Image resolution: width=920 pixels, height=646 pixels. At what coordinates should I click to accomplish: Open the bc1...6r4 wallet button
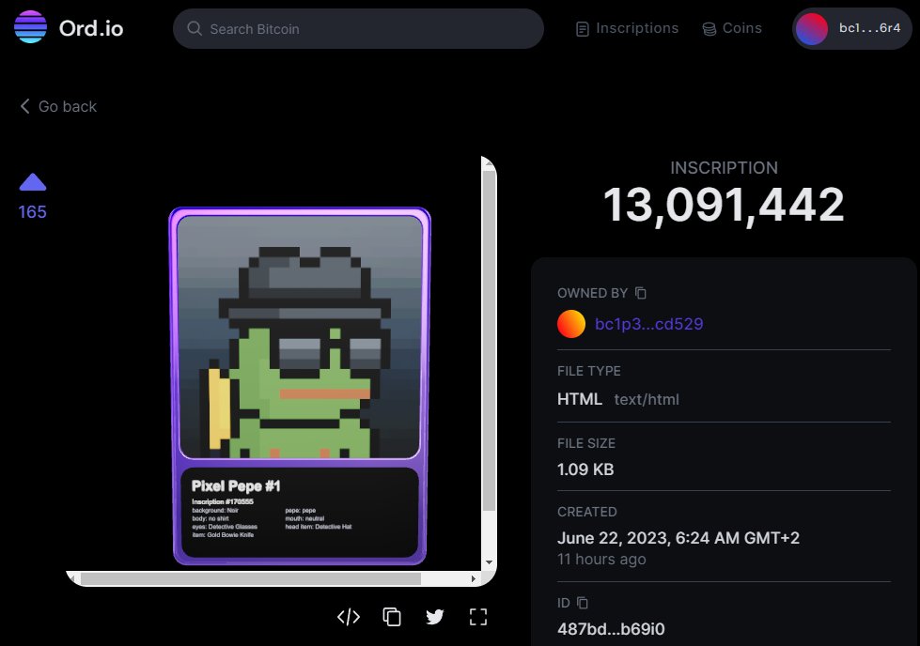coord(852,28)
